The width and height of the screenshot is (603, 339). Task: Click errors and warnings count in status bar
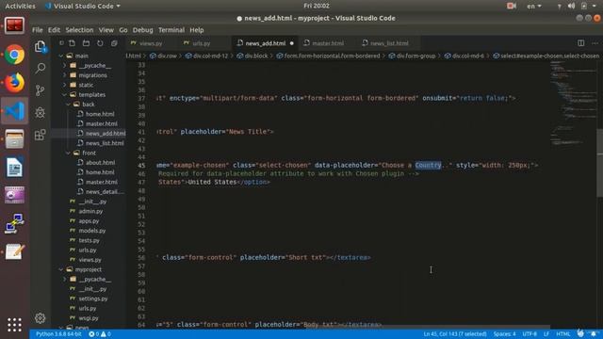click(100, 334)
